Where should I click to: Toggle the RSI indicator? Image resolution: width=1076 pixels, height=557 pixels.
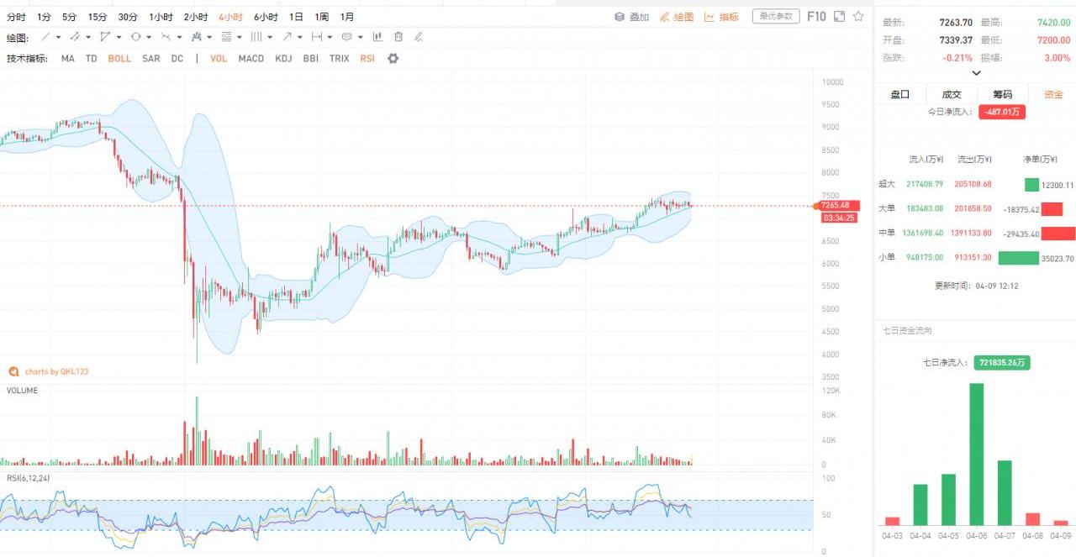pyautogui.click(x=367, y=59)
